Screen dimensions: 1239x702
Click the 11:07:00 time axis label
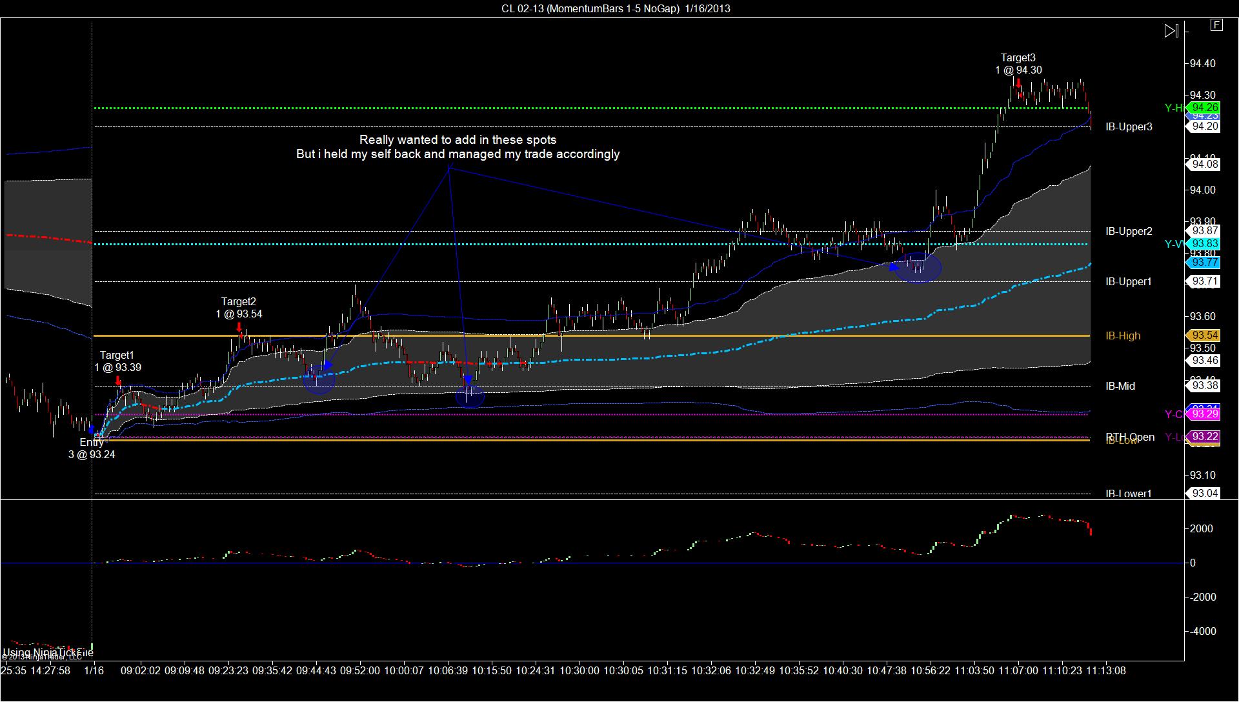coord(1018,670)
